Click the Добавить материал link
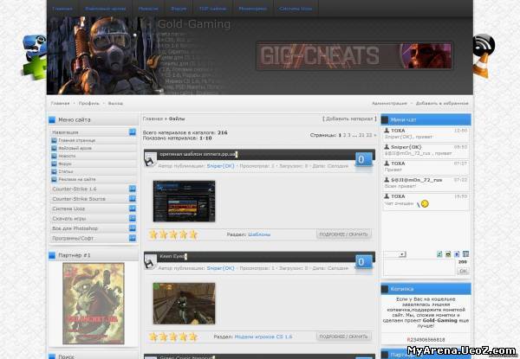The width and height of the screenshot is (520, 359). click(x=349, y=119)
